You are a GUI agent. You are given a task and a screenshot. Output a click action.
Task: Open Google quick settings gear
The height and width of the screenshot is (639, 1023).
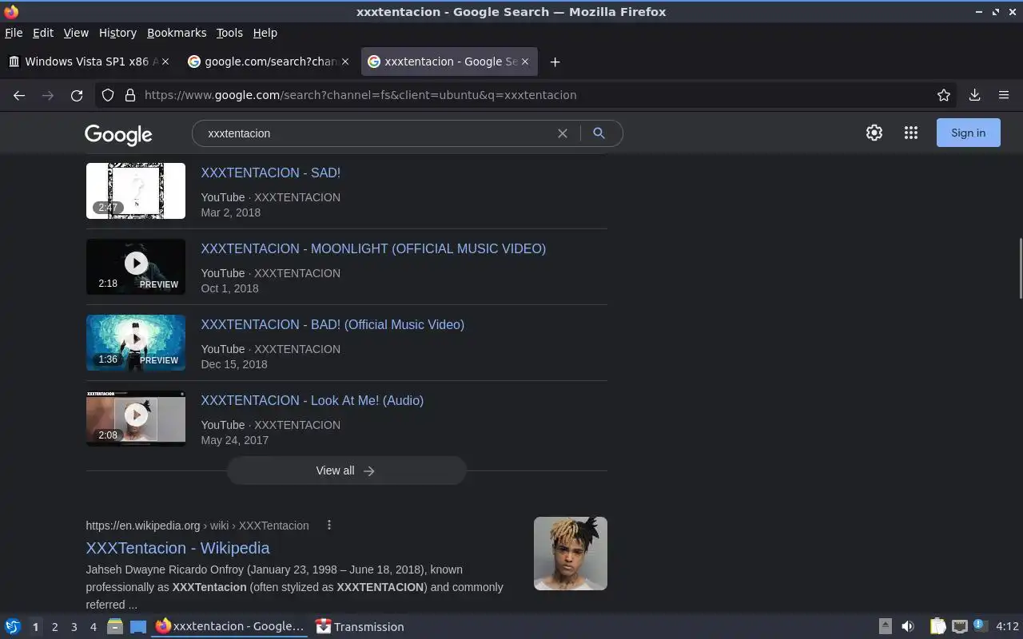(874, 133)
